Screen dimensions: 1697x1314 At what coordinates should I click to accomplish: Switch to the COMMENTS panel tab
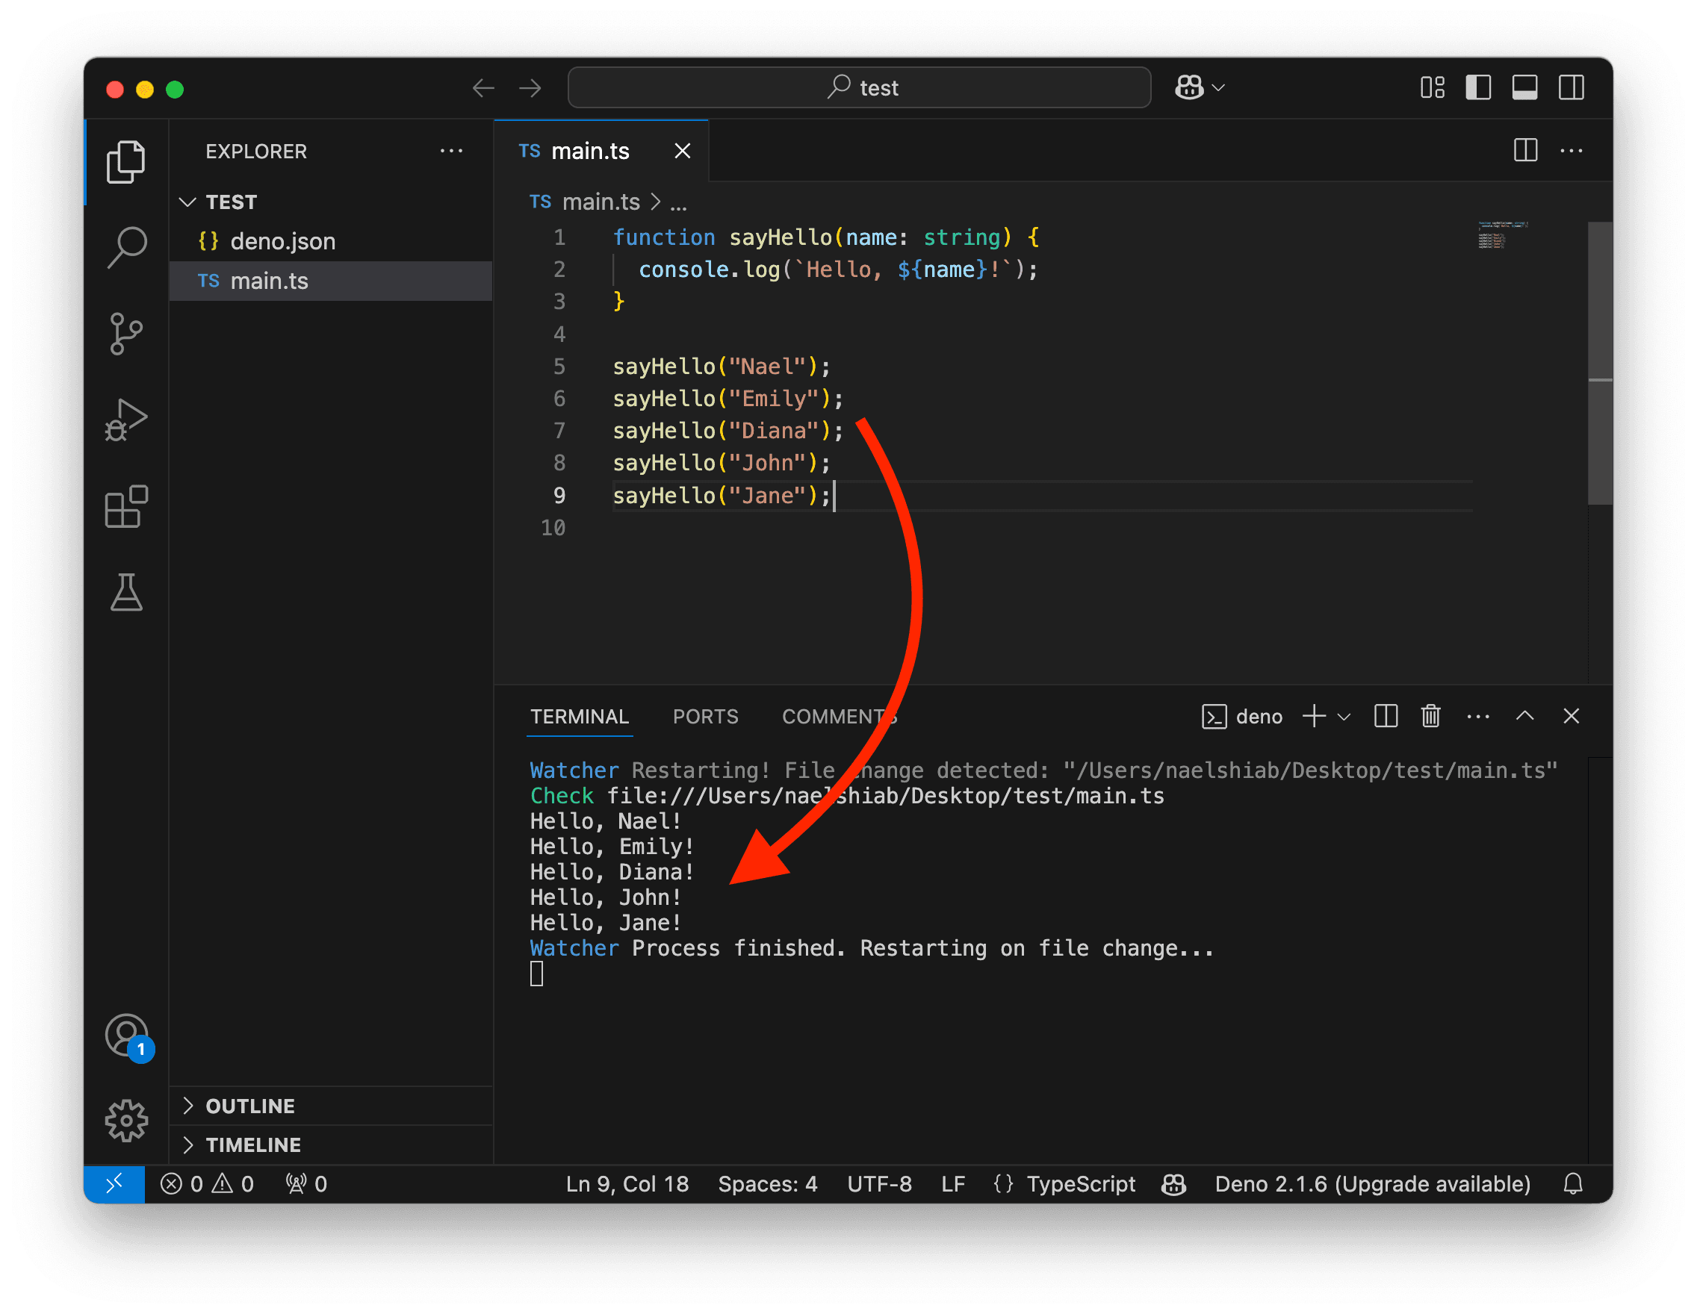pos(840,716)
